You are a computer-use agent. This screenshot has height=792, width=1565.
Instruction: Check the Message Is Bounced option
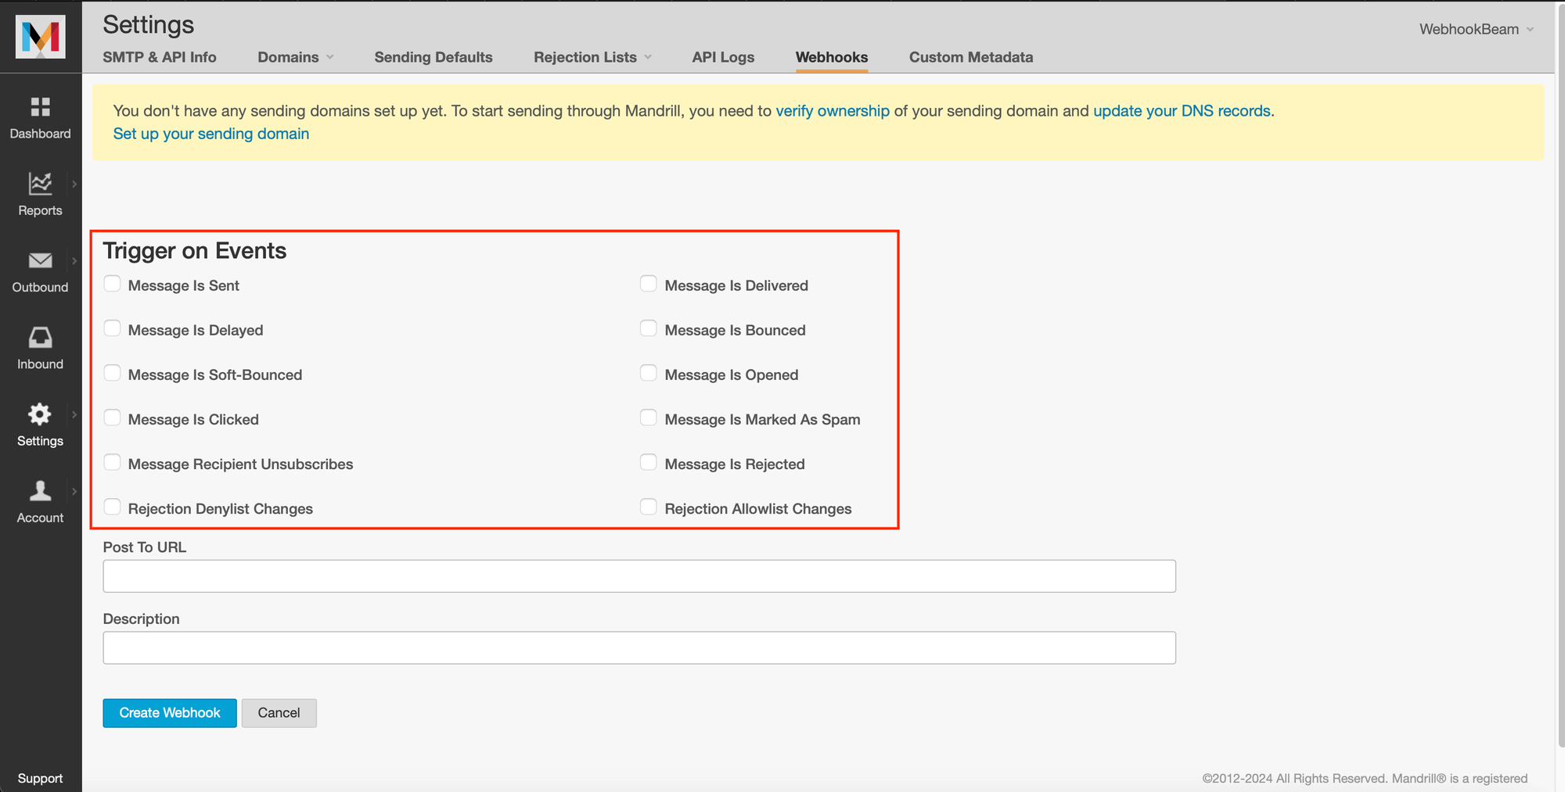click(648, 328)
